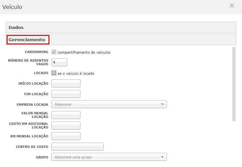The image size is (242, 167).
Task: Click the 'compartilhamento de veículos' label text
Action: (x=84, y=52)
